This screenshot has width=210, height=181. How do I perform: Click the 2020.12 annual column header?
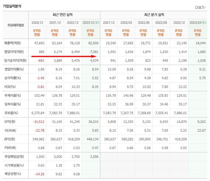[x=37, y=23]
